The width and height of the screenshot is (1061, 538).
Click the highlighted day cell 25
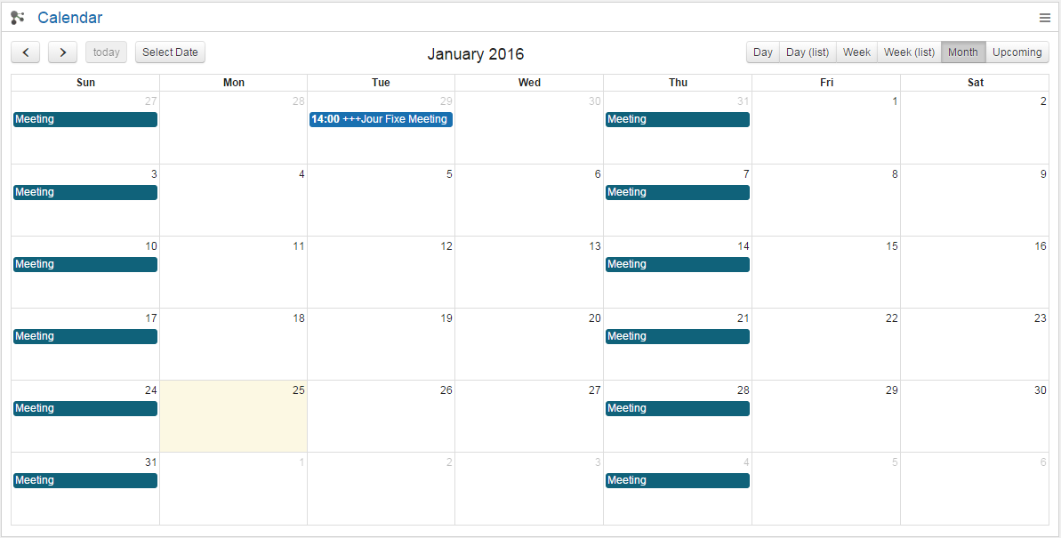233,422
